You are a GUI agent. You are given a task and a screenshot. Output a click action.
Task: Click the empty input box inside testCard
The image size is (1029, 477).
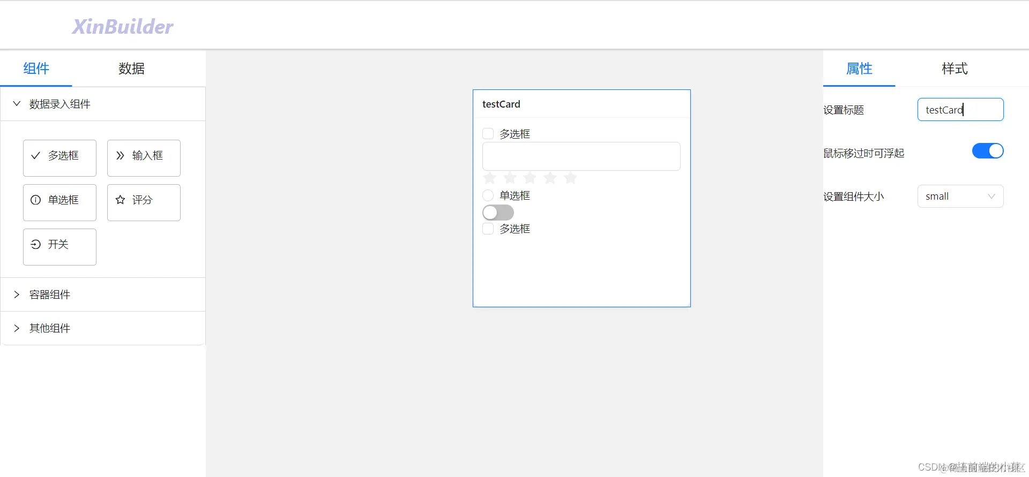click(581, 156)
